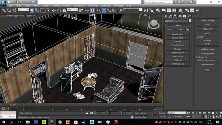Open the key mode Selected dropdown
The image size is (222, 125).
click(177, 113)
